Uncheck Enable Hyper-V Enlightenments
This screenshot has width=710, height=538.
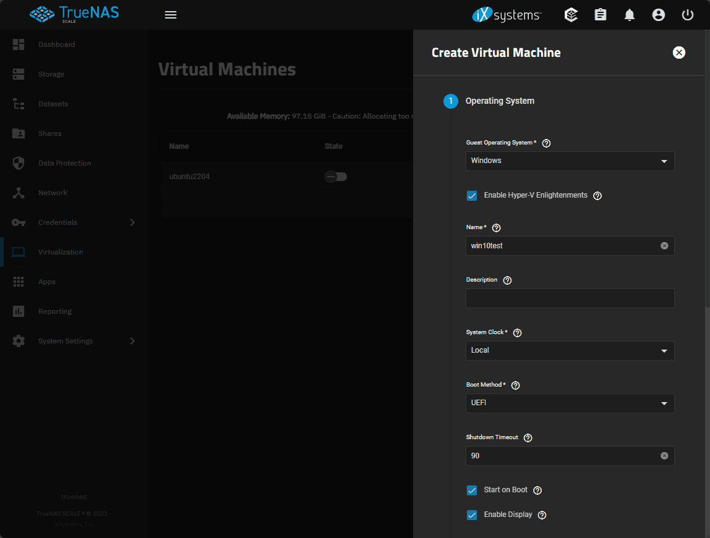pyautogui.click(x=472, y=196)
